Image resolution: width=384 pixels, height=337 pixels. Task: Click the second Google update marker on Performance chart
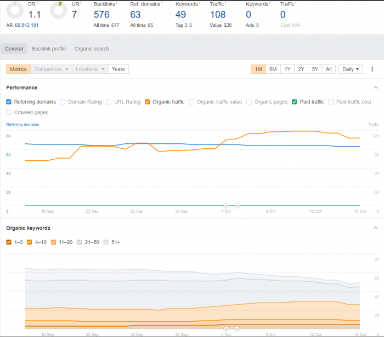(x=237, y=206)
